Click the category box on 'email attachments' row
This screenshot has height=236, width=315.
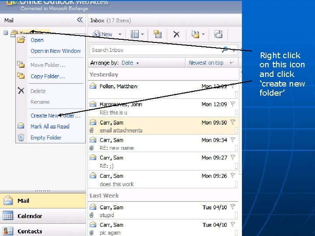236,130
